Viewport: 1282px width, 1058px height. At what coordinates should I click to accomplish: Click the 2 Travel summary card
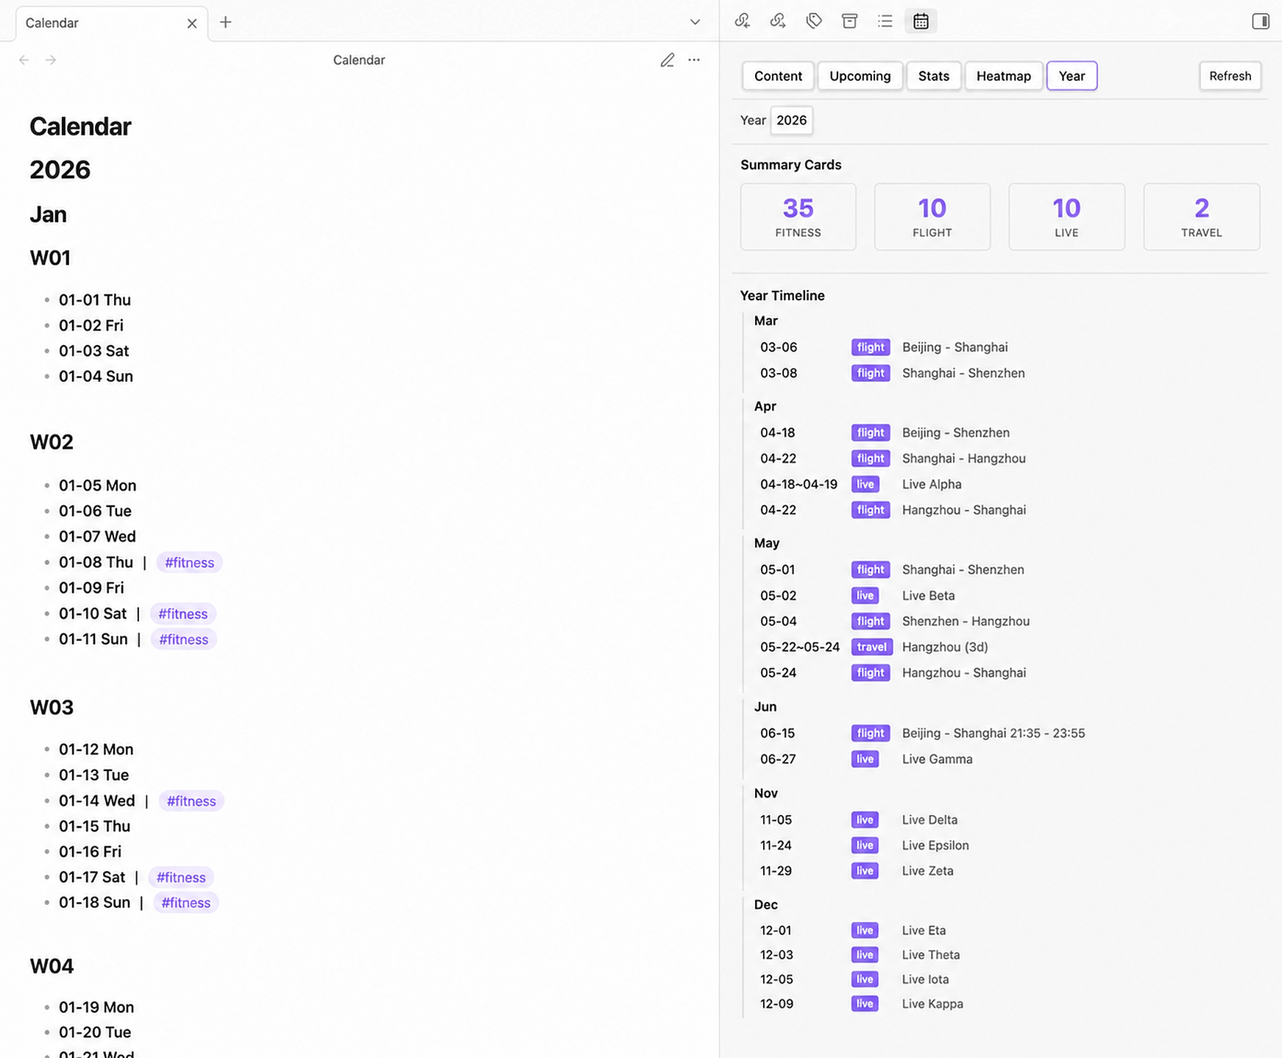click(x=1201, y=217)
